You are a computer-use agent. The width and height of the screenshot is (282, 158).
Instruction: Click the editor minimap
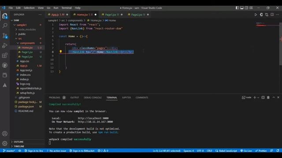(x=267, y=25)
